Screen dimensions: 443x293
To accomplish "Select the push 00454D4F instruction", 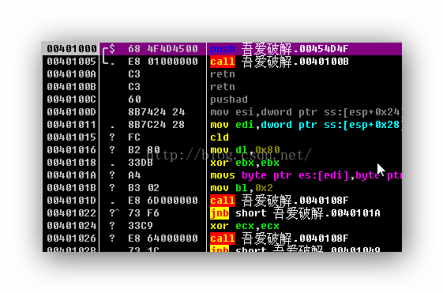I will [x=280, y=49].
